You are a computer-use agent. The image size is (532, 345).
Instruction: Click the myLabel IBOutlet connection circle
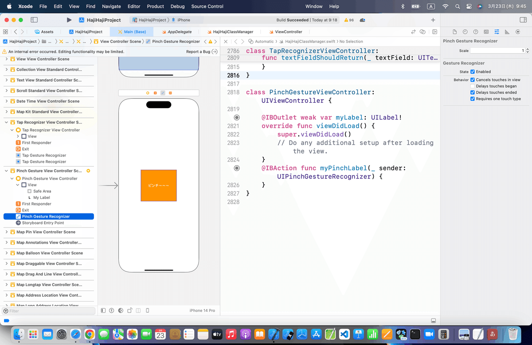click(x=237, y=117)
